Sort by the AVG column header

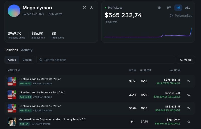click(x=132, y=70)
